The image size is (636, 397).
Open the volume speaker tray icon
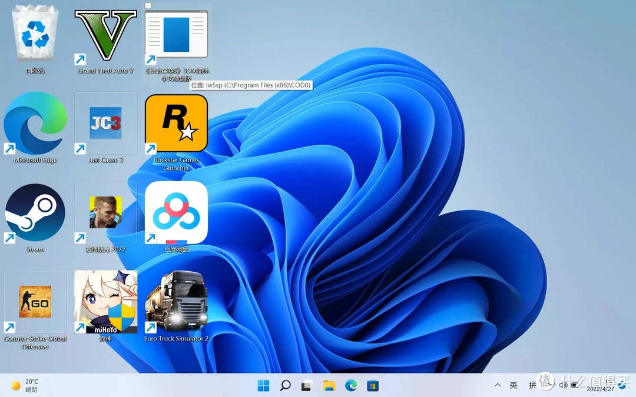click(x=564, y=385)
